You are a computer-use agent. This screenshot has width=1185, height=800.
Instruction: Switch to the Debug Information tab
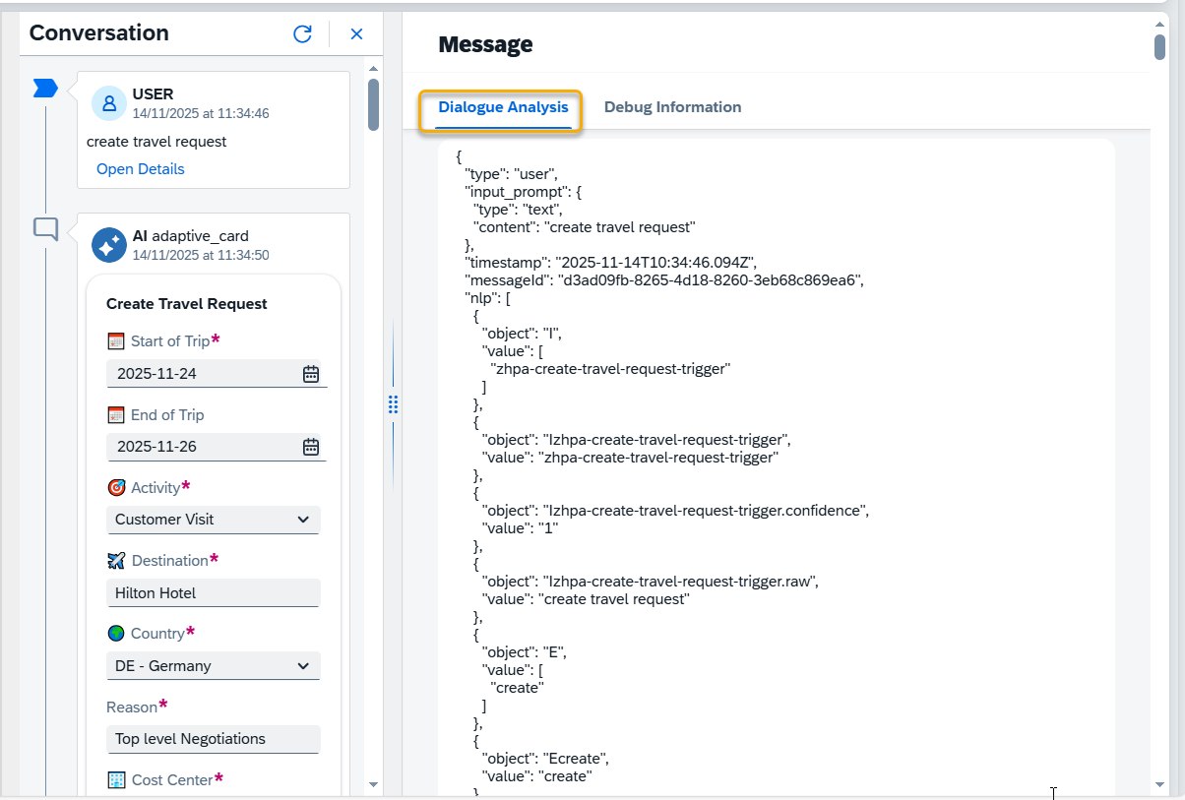(672, 107)
